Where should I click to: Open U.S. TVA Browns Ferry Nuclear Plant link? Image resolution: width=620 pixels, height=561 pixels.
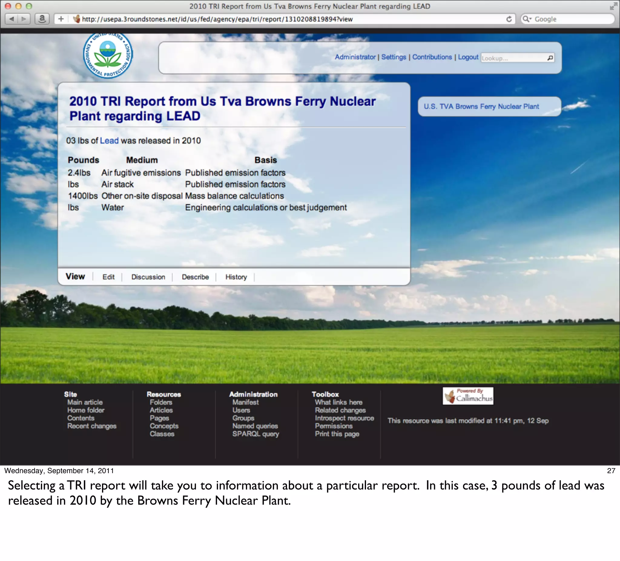481,107
